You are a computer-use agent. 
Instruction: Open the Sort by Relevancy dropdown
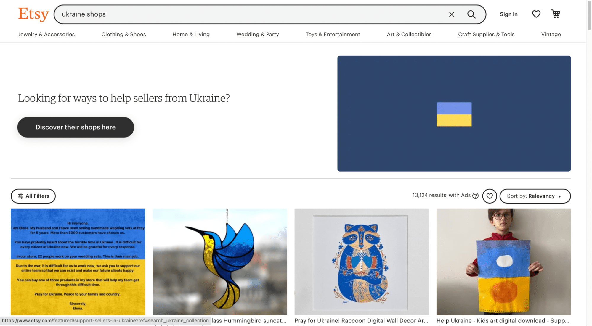(x=535, y=196)
